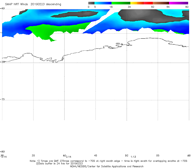191x168 pixels.
Task: Select the yellow-orange segment of the wind scale
Action: click(x=137, y=3)
